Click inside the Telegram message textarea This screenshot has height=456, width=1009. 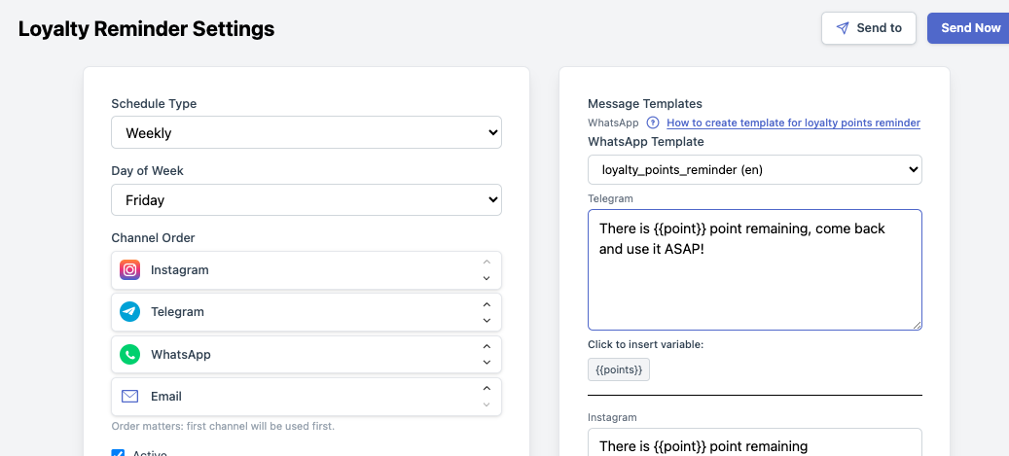755,269
